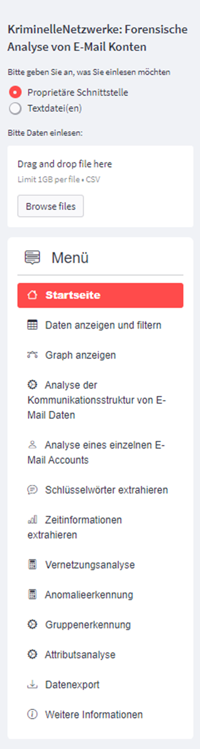Screen dimensions: 200x749
Task: Click the calculator icon beside Vernetzungsanalyse
Action: pos(32,565)
